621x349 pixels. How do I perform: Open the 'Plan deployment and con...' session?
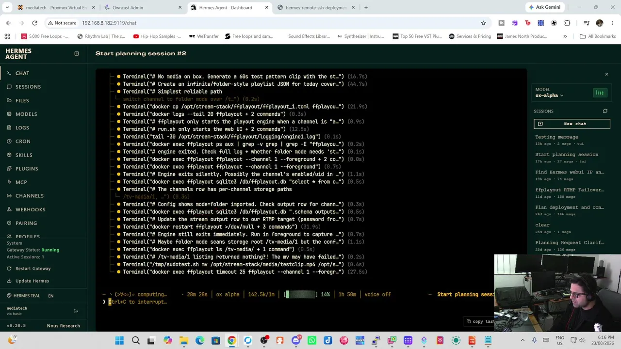pyautogui.click(x=572, y=210)
